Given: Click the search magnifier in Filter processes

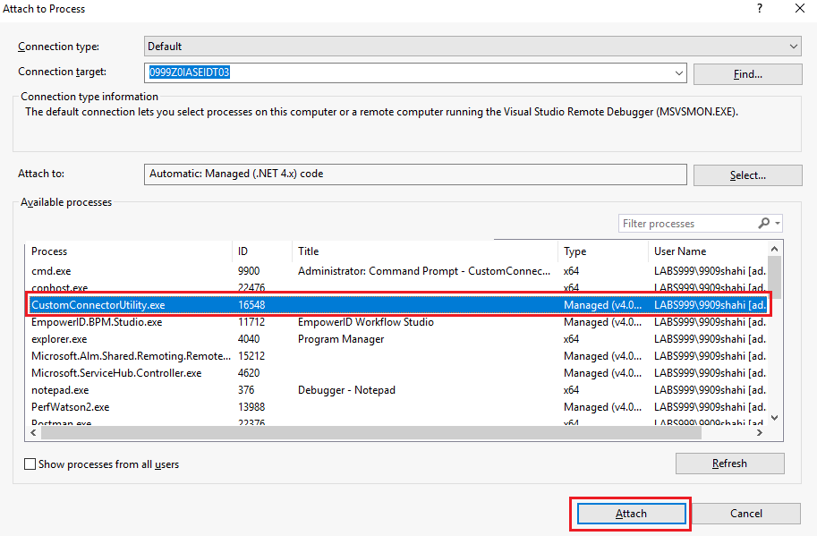Looking at the screenshot, I should click(763, 224).
